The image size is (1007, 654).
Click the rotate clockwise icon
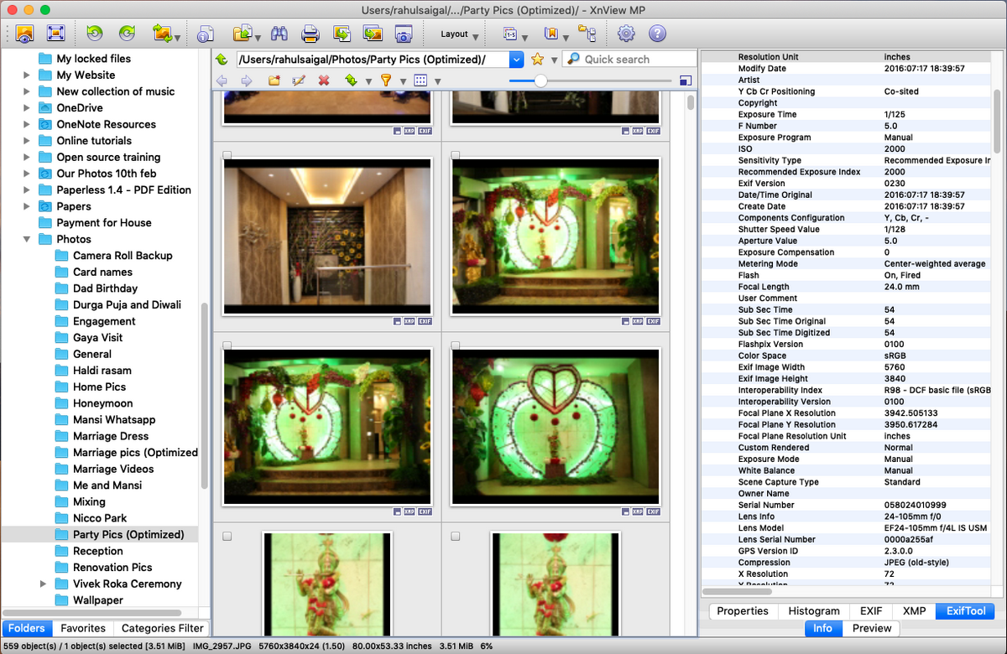[127, 34]
